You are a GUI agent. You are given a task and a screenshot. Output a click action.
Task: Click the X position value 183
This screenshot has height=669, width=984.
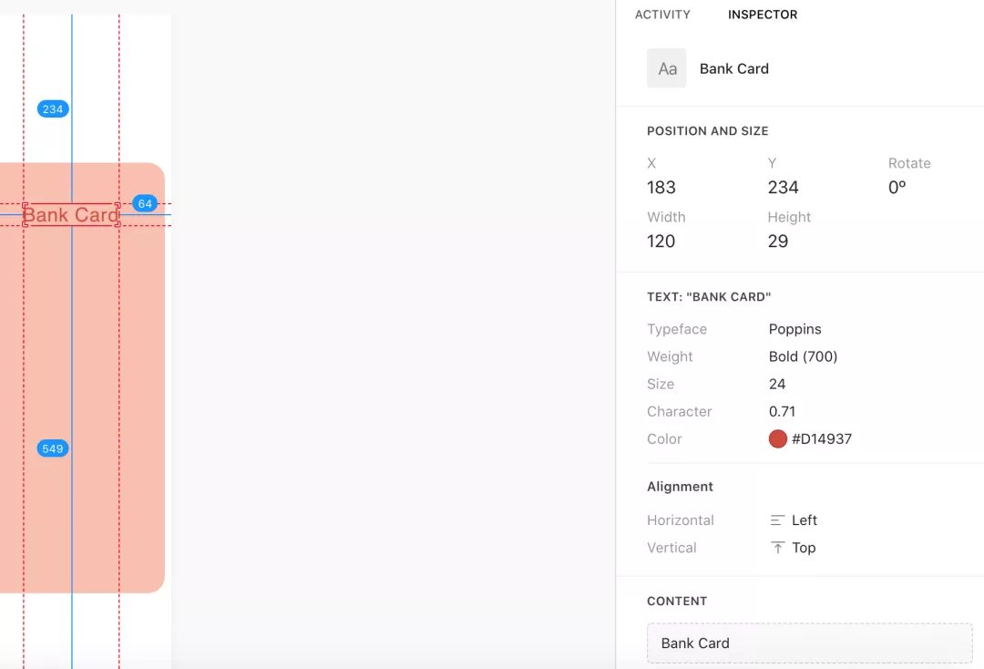[x=661, y=188]
